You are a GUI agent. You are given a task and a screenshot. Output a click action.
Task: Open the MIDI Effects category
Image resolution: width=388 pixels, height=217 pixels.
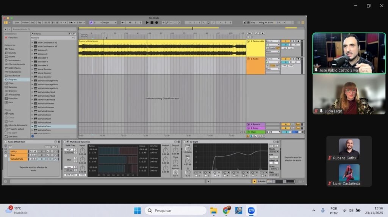[x=14, y=68]
